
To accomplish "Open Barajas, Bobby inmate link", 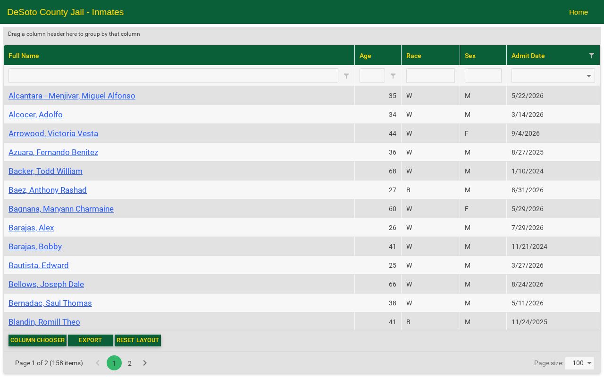I will click(x=35, y=246).
